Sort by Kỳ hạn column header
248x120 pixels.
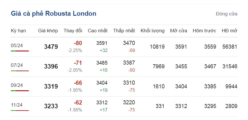[x=18, y=31]
